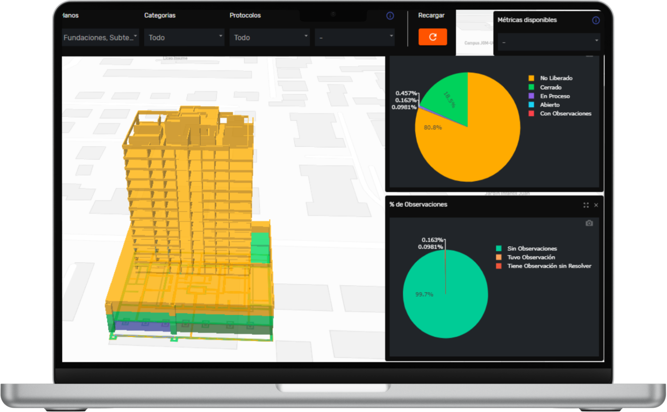This screenshot has height=412, width=667.
Task: Toggle Tiene Observación sin Resolver legend item
Action: click(549, 266)
